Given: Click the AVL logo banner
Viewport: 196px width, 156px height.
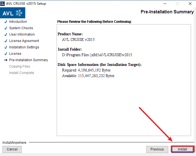Looking at the screenshot, I should [x=13, y=13].
